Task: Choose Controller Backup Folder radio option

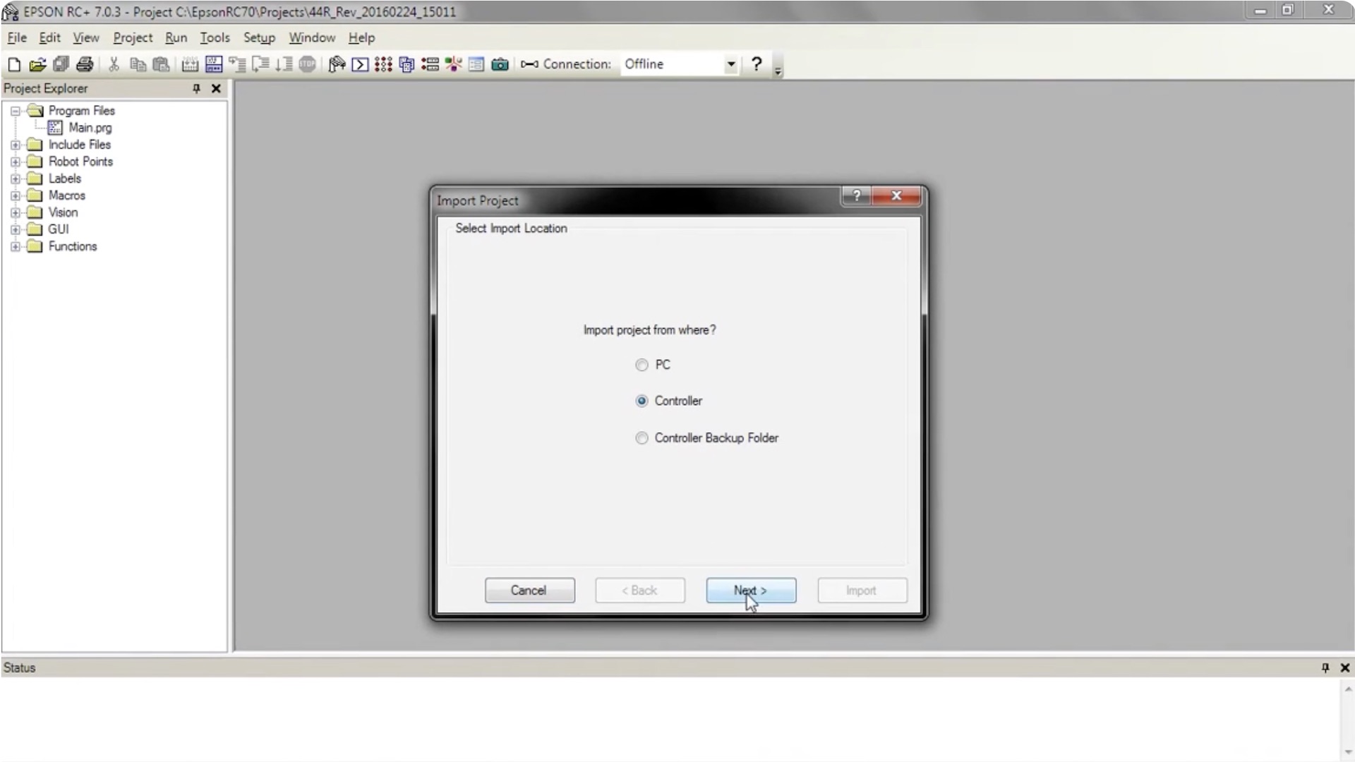Action: coord(642,438)
